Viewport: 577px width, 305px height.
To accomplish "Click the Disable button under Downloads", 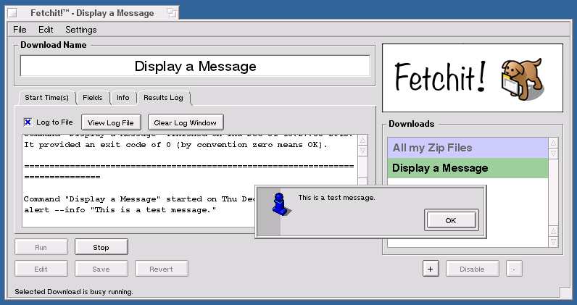I will pos(472,269).
